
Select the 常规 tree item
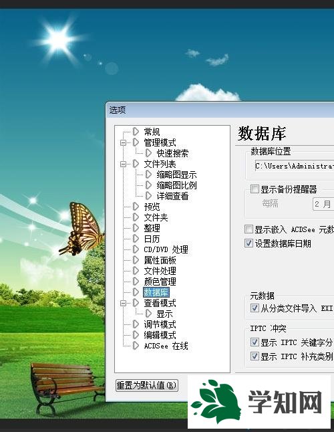(152, 132)
